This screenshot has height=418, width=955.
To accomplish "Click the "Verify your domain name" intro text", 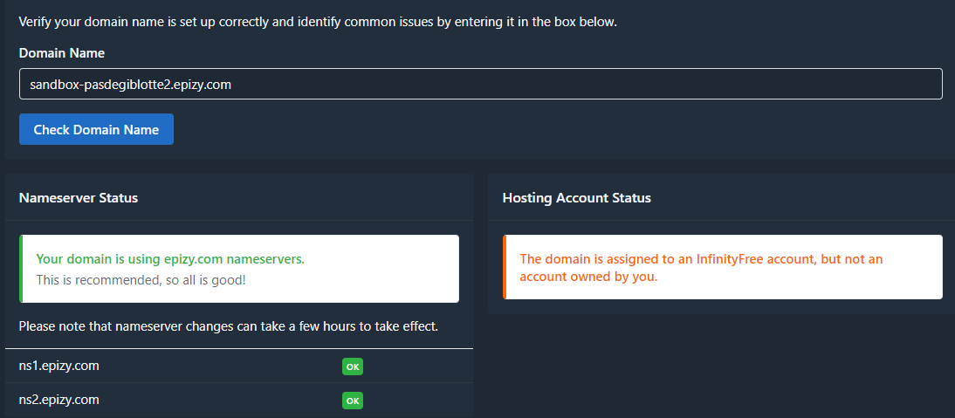I will (x=318, y=22).
